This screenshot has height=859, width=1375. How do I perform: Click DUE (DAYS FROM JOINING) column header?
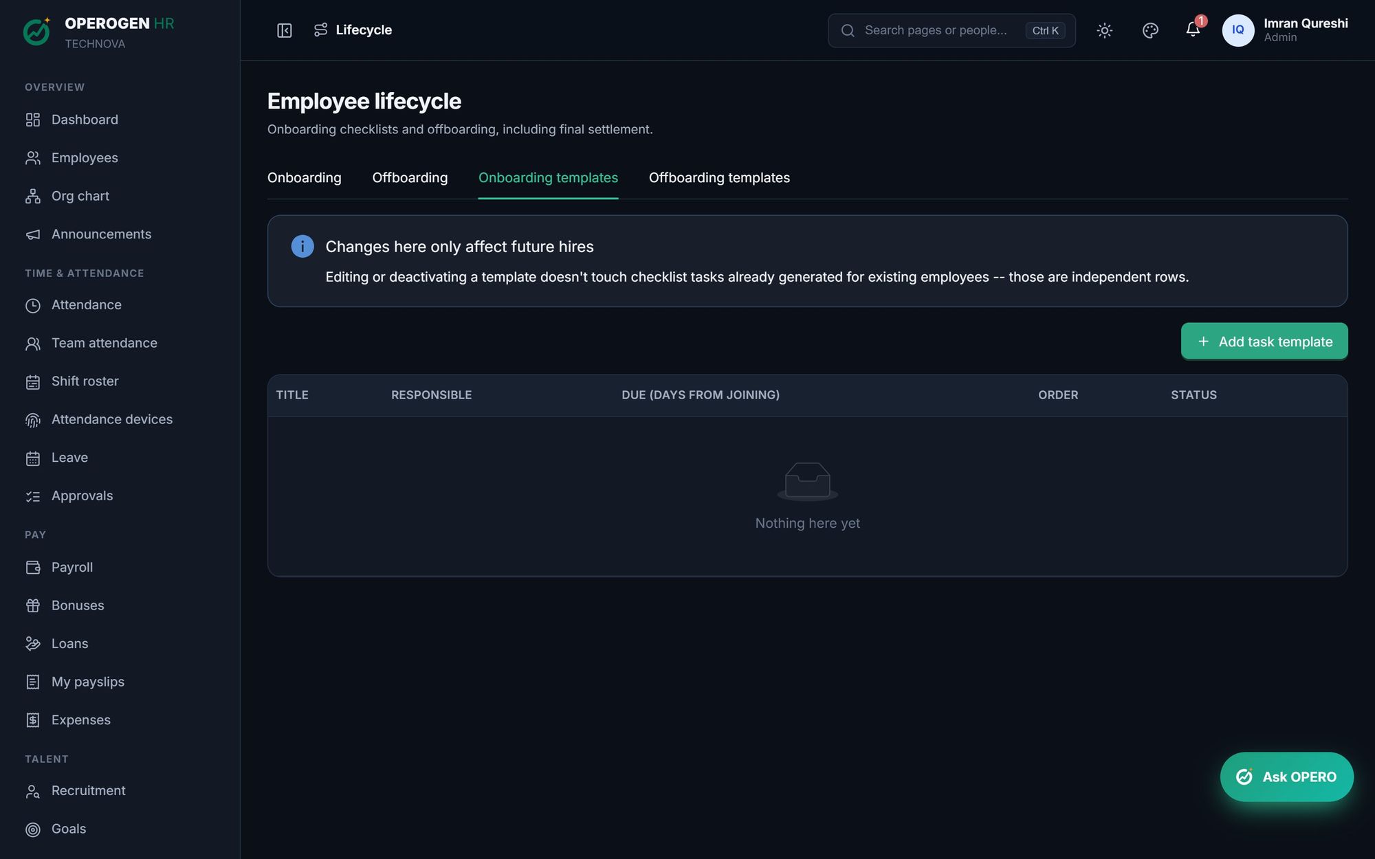click(701, 395)
